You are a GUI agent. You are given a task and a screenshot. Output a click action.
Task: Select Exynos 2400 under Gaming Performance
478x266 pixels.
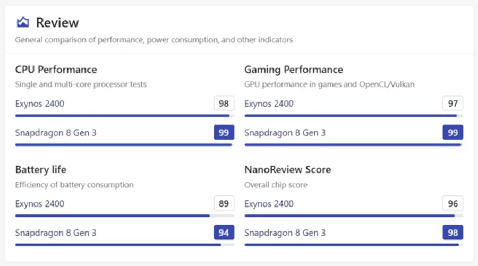269,104
